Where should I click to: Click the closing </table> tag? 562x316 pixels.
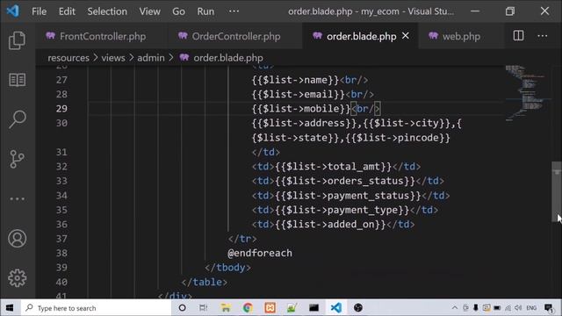pyautogui.click(x=205, y=282)
